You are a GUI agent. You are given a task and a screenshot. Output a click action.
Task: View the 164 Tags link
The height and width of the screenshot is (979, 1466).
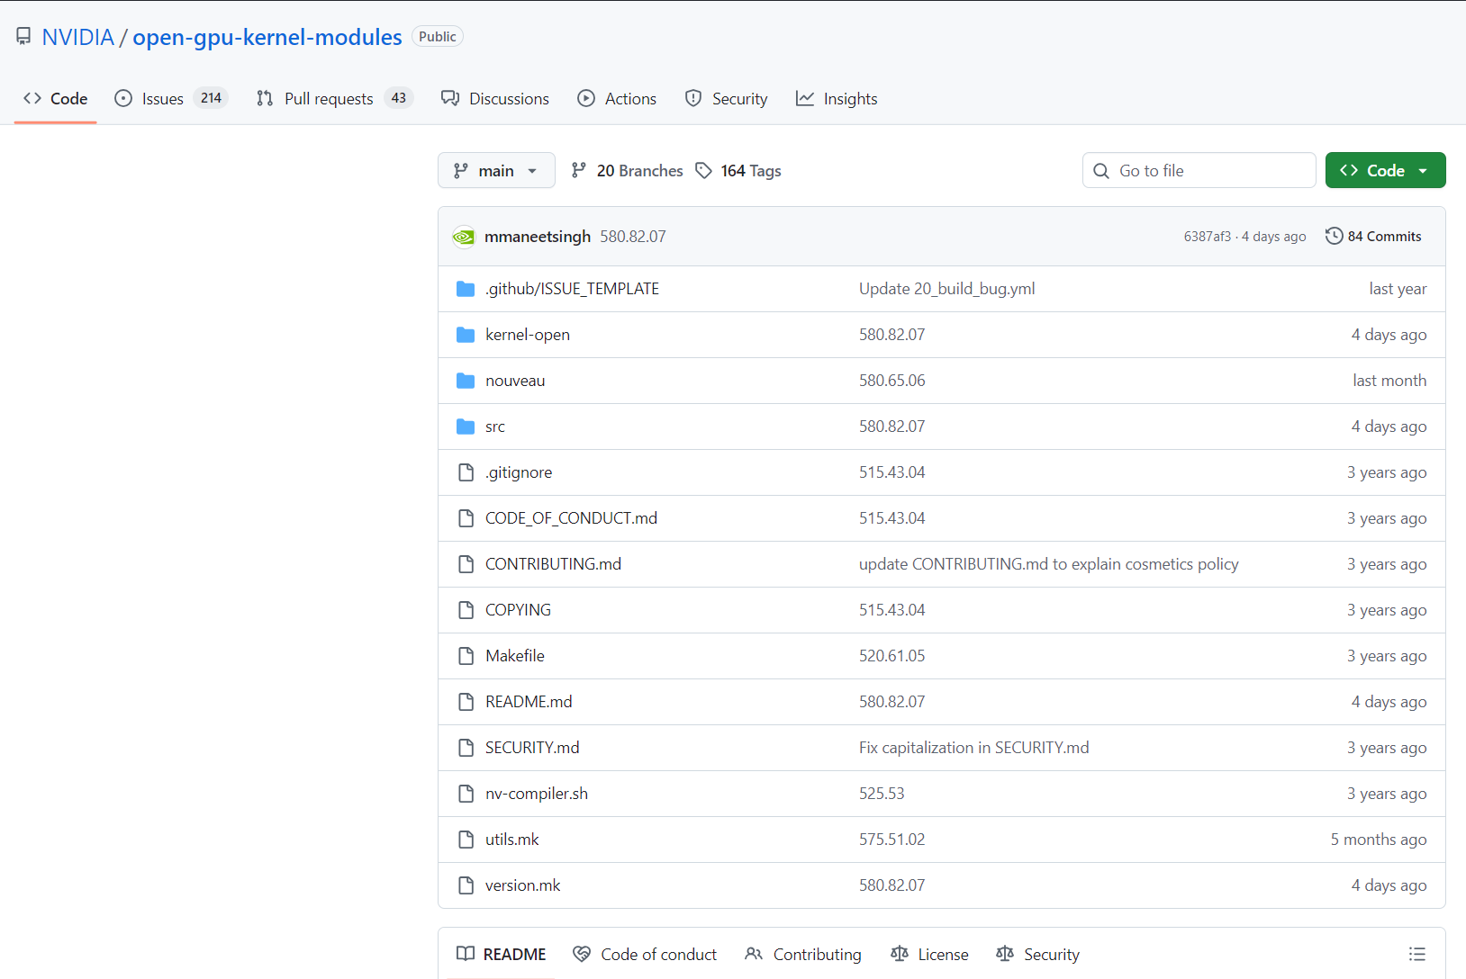coord(738,170)
